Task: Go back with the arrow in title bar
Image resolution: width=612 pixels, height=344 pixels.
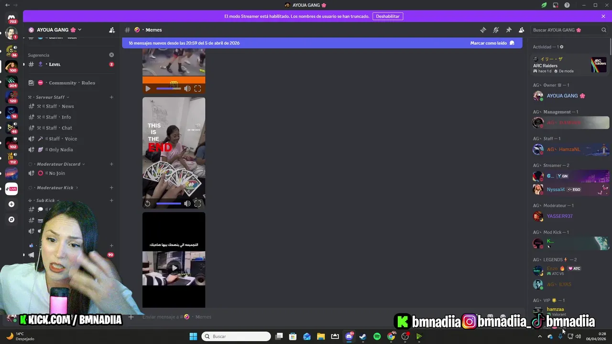Action: [x=7, y=5]
